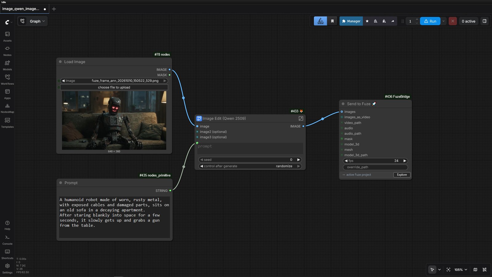Collapse the Prompt node with its dot

61,183
